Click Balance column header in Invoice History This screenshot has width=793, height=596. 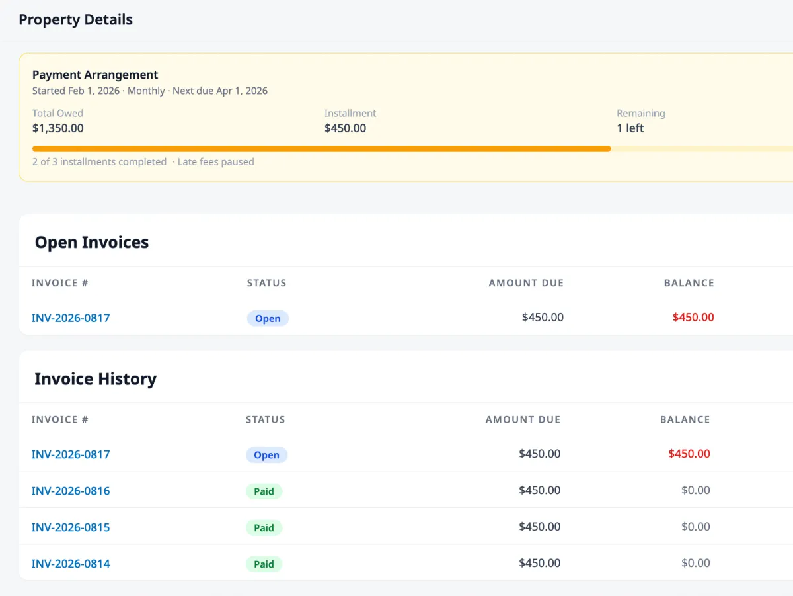685,419
